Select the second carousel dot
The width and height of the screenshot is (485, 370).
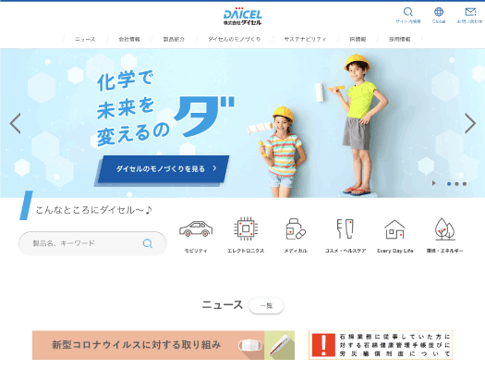pyautogui.click(x=456, y=183)
